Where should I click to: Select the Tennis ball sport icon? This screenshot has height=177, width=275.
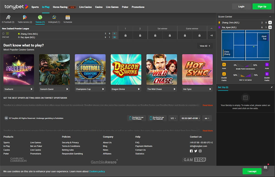tap(40, 17)
